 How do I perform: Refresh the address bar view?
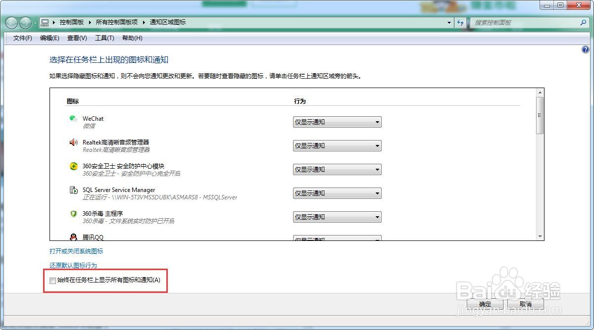(x=461, y=22)
